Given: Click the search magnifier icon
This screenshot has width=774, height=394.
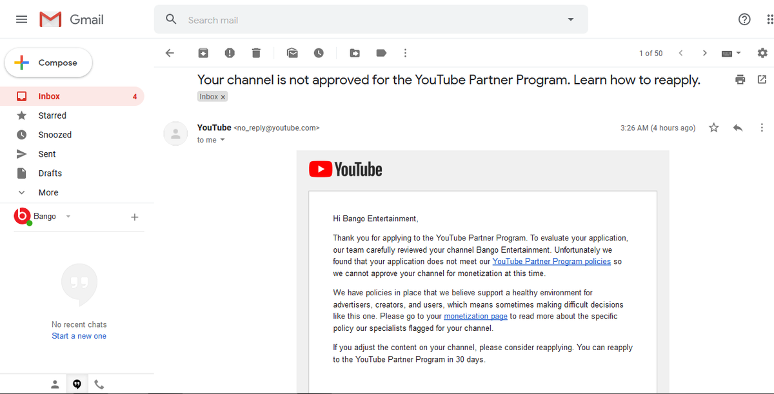Looking at the screenshot, I should (x=171, y=19).
